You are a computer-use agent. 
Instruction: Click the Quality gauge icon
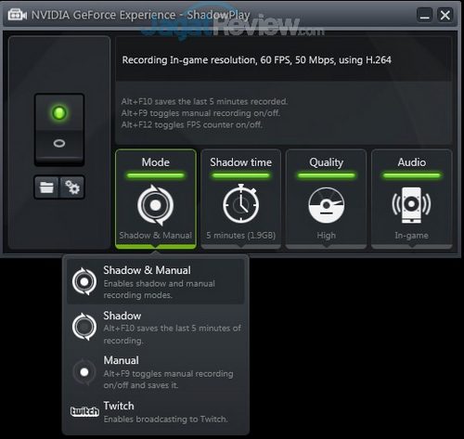[327, 205]
